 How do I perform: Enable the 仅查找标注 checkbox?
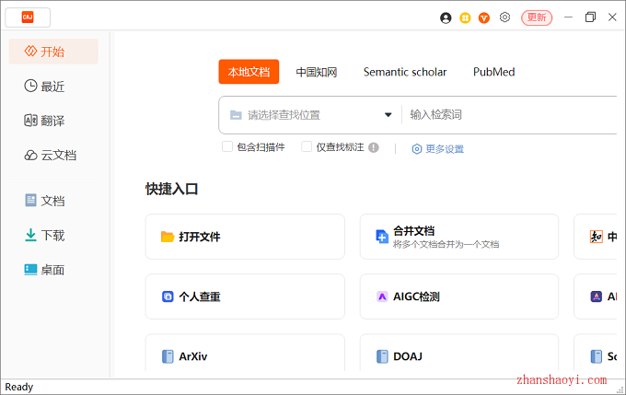tap(307, 146)
